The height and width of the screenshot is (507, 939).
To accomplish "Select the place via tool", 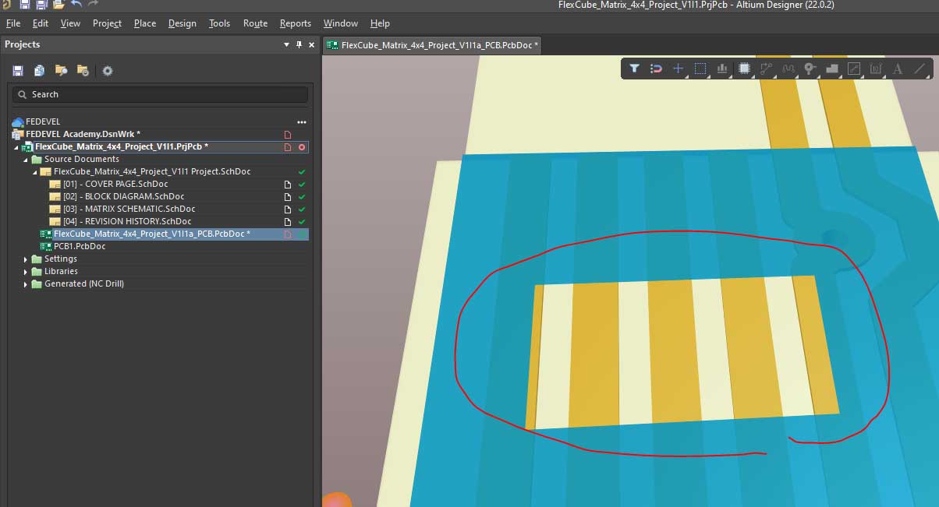I will [x=810, y=69].
